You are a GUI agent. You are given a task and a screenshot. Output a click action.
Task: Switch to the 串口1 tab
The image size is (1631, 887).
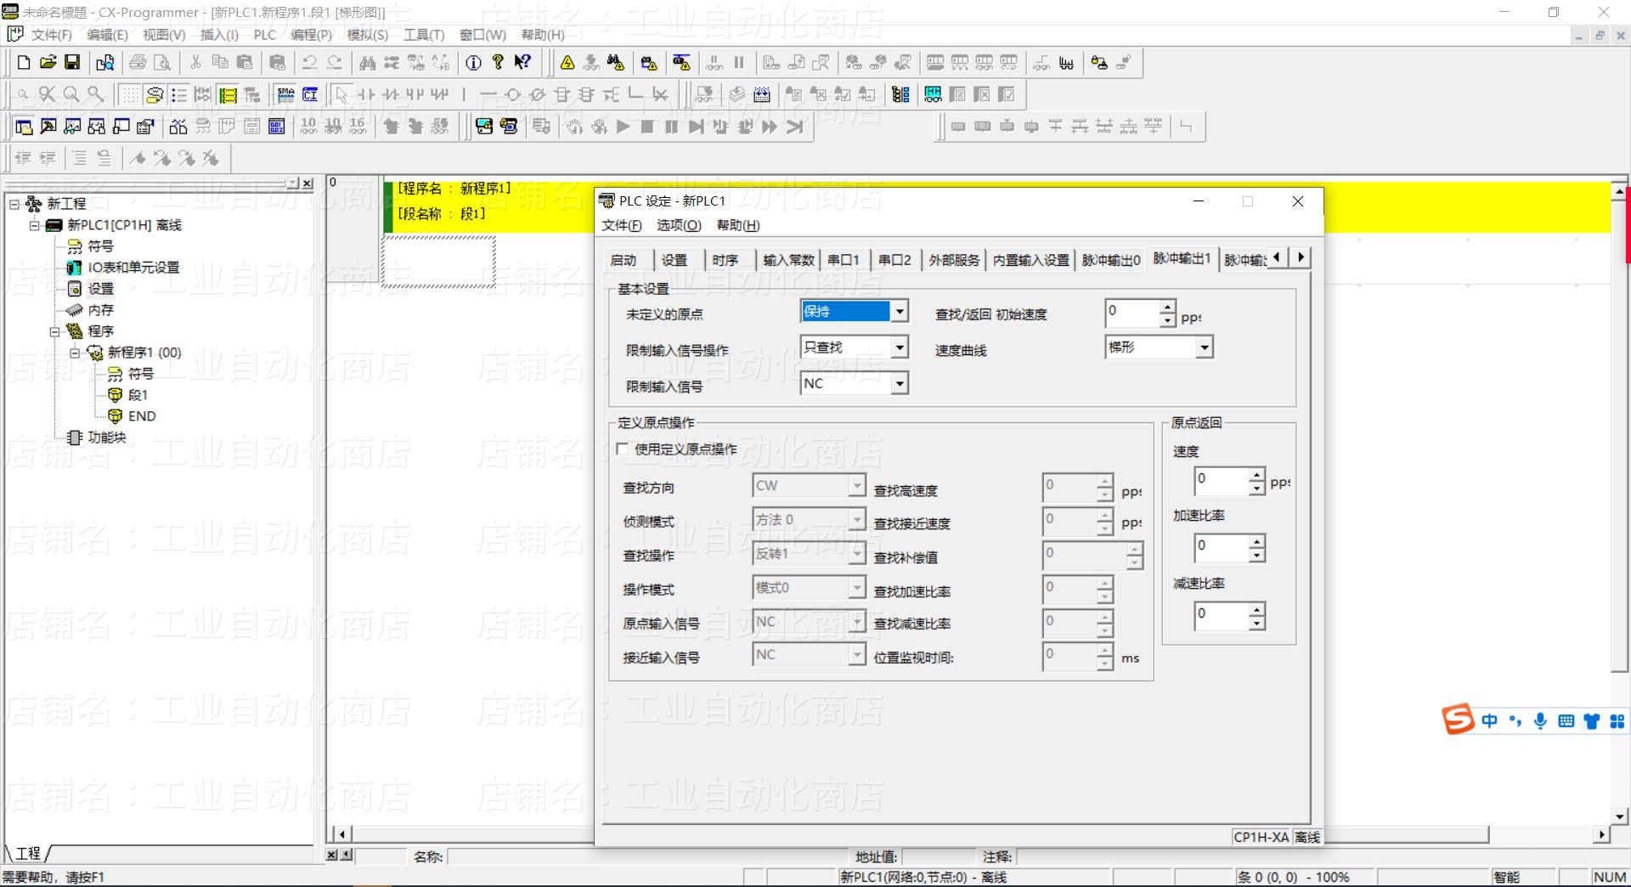point(843,260)
